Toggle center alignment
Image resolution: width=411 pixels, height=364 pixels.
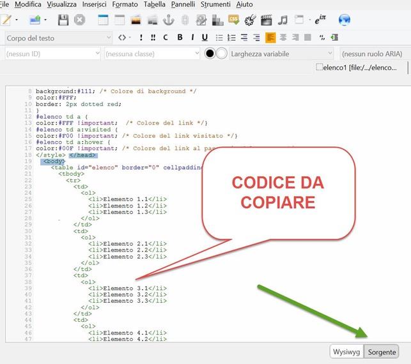click(x=283, y=38)
